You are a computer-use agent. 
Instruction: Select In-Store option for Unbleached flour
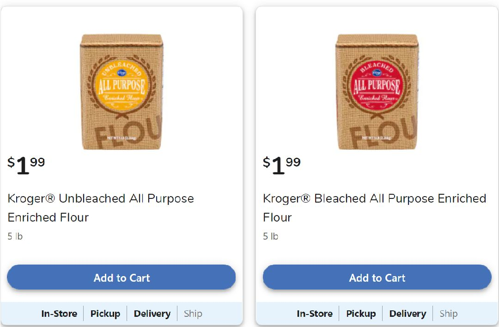[59, 314]
